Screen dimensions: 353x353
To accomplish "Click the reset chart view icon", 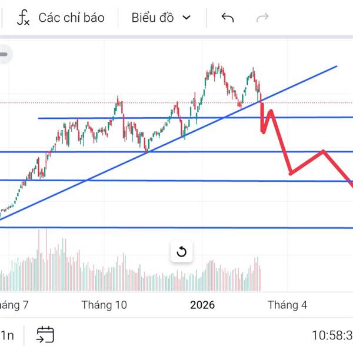I will click(x=181, y=252).
